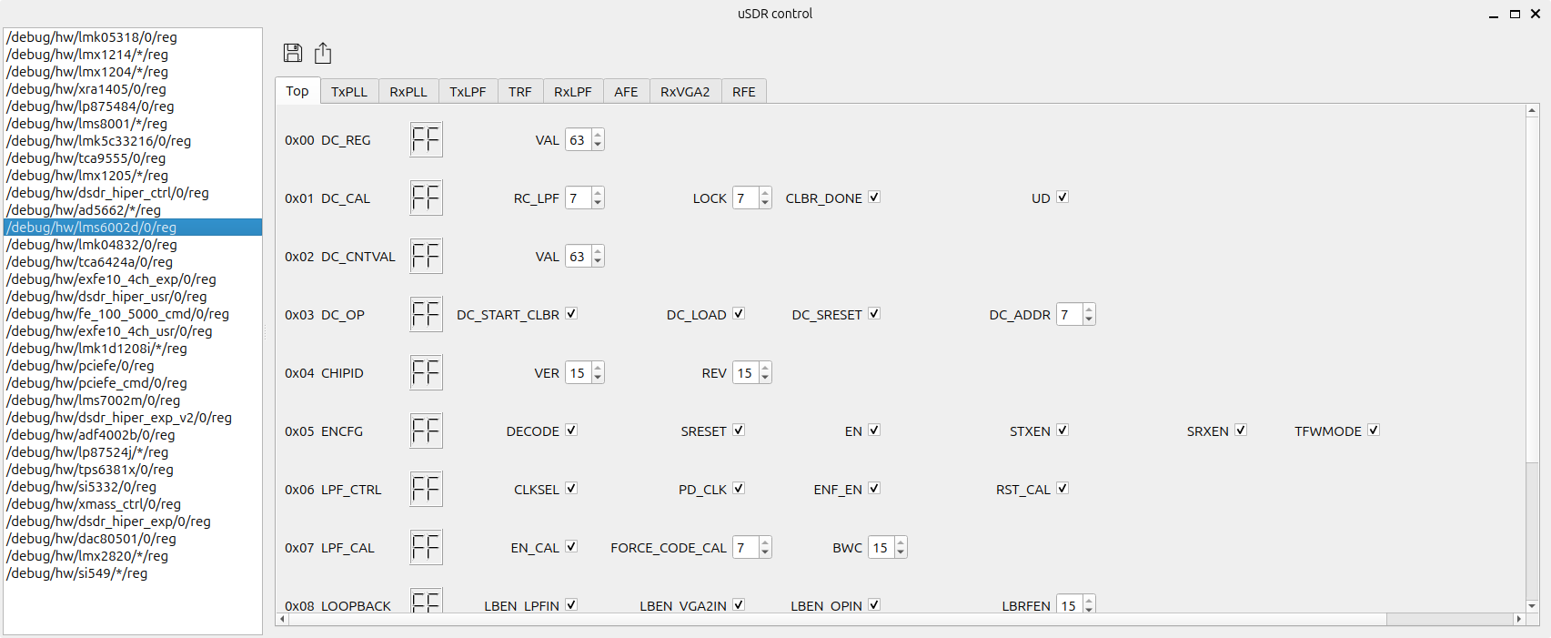Image resolution: width=1551 pixels, height=638 pixels.
Task: Select /debug/hw/xmass_ctrl/0/reg entry
Action: [x=133, y=504]
